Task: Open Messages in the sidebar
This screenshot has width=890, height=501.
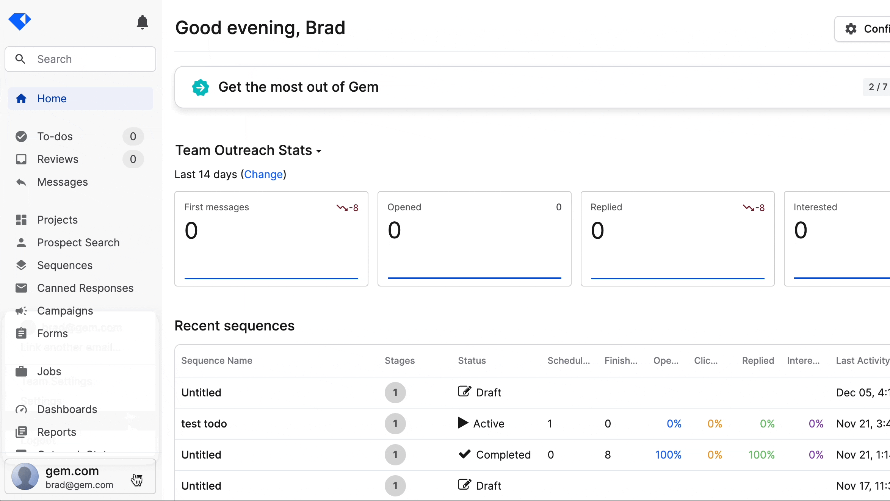Action: coord(62,182)
